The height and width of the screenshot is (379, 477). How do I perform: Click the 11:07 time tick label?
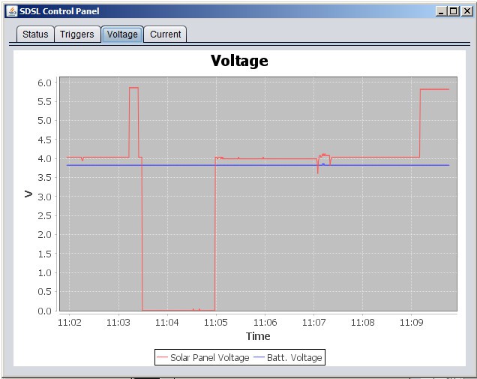(313, 323)
